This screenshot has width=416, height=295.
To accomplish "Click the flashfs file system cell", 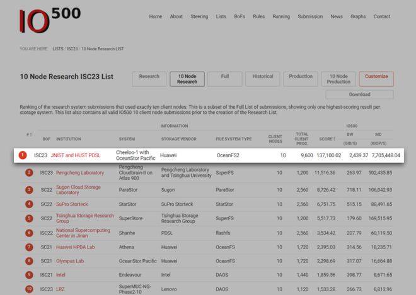I will point(223,233).
